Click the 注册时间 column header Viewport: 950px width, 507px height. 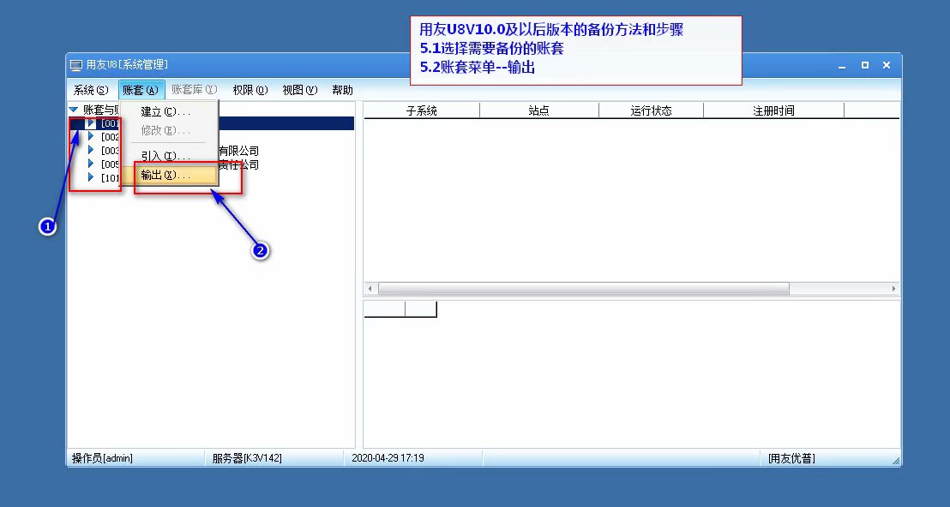773,110
